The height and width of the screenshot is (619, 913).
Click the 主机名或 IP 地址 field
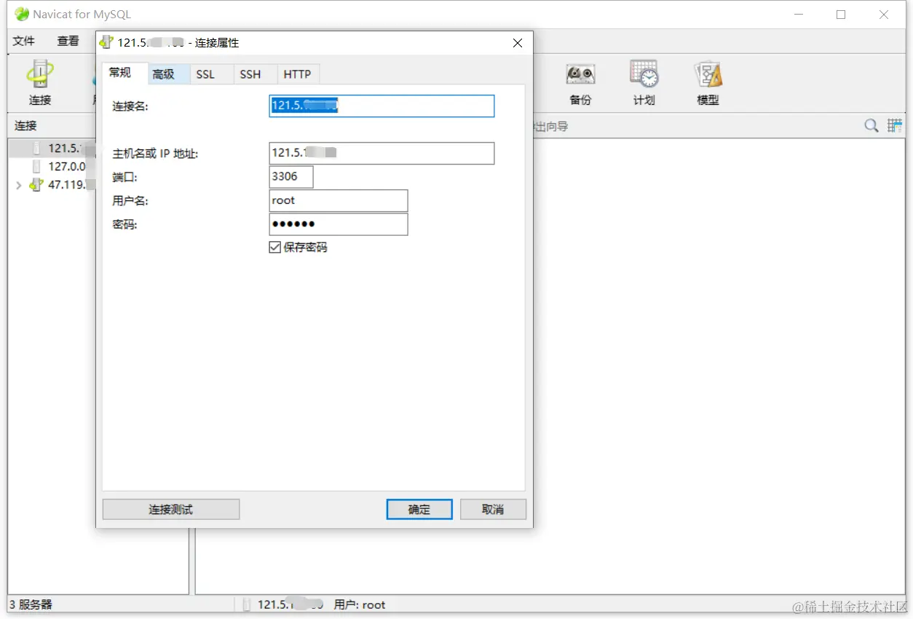coord(382,153)
